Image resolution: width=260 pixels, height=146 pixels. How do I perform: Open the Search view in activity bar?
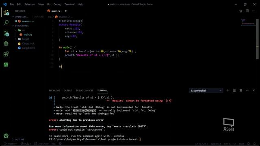pyautogui.click(x=6, y=23)
